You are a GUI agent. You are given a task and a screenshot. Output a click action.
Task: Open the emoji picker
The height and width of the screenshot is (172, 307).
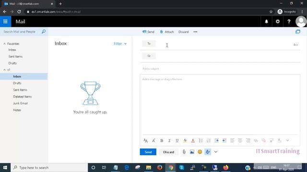[200, 152]
